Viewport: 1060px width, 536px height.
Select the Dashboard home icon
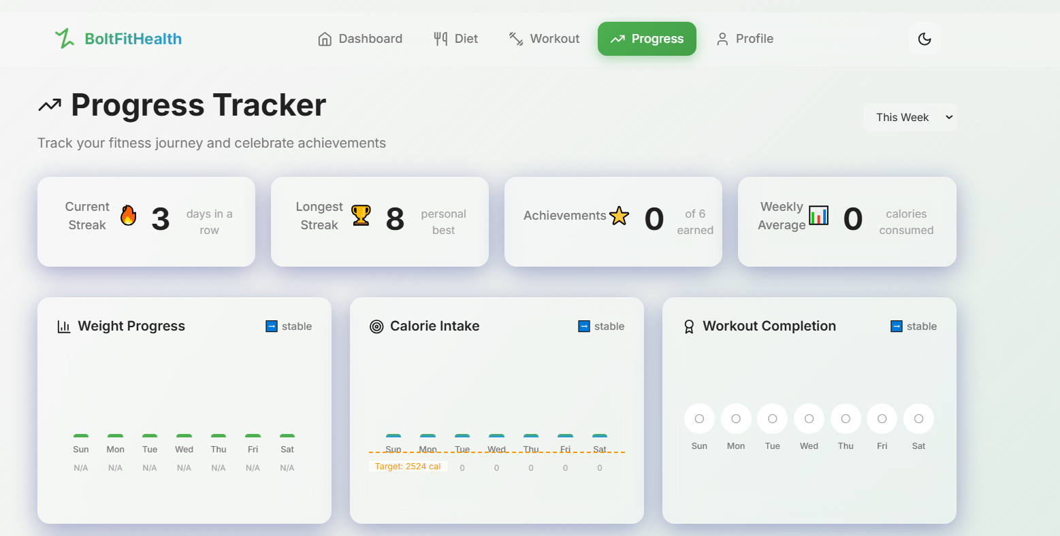[x=324, y=39]
